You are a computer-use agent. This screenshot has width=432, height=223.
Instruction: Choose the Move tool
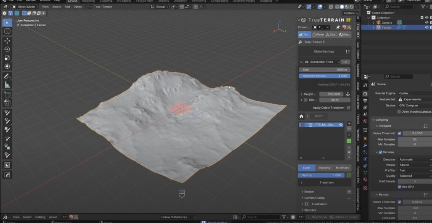[7, 41]
